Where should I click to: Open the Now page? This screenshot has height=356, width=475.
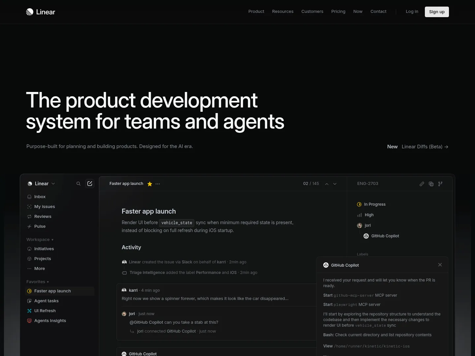coord(358,12)
